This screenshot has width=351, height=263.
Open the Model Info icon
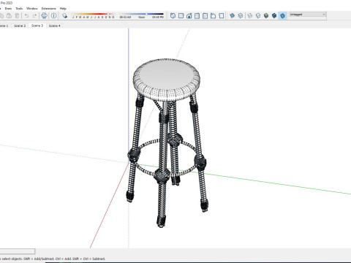(x=53, y=16)
